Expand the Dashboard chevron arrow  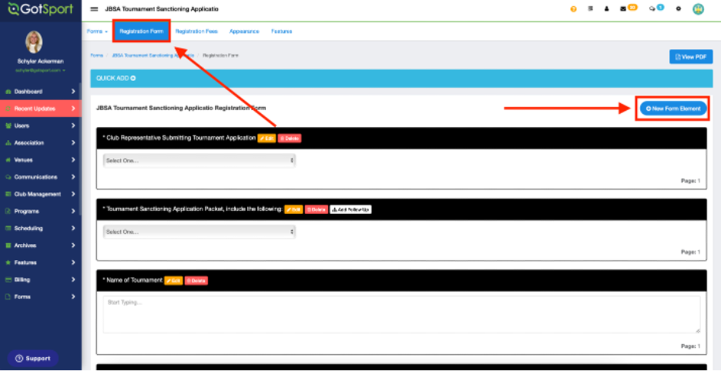pos(73,92)
